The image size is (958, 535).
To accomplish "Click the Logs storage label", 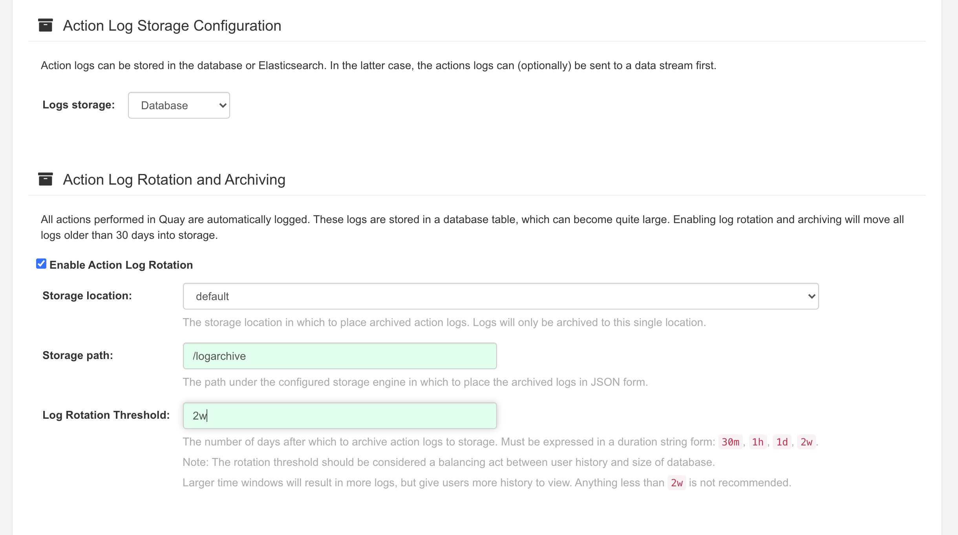I will pos(79,105).
